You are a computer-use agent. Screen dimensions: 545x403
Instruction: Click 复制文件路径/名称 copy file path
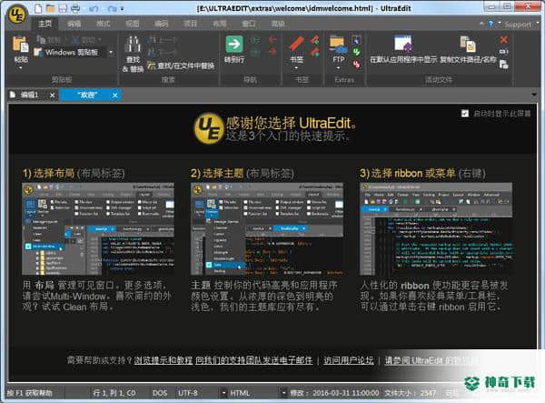[x=468, y=49]
